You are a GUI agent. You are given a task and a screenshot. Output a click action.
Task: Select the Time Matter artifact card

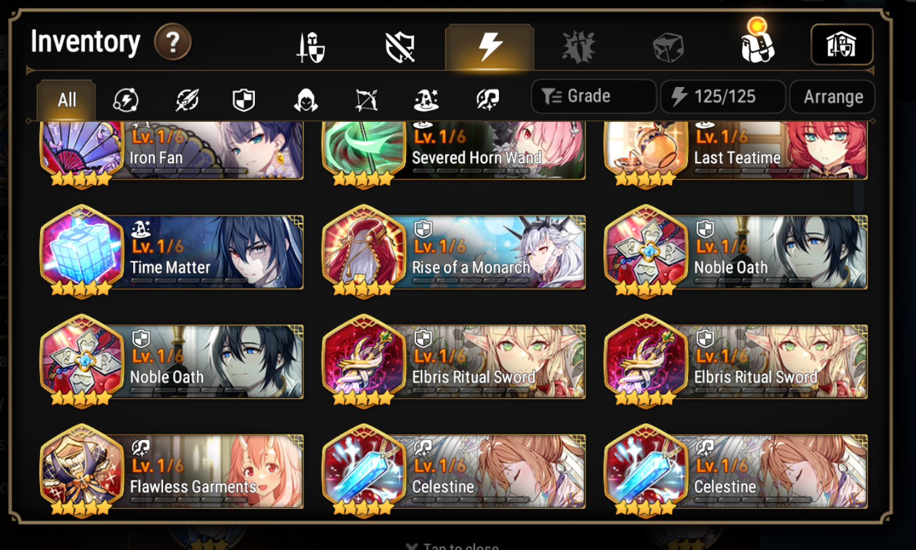point(172,252)
